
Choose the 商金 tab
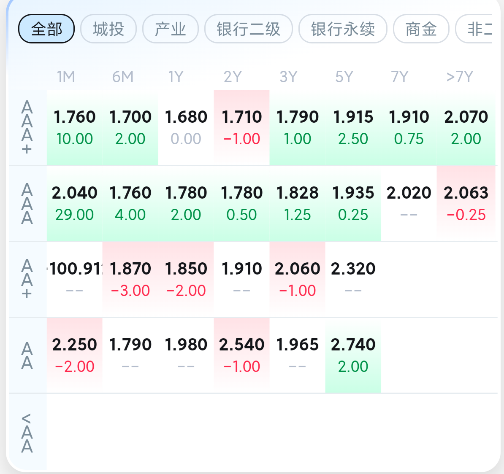(421, 29)
